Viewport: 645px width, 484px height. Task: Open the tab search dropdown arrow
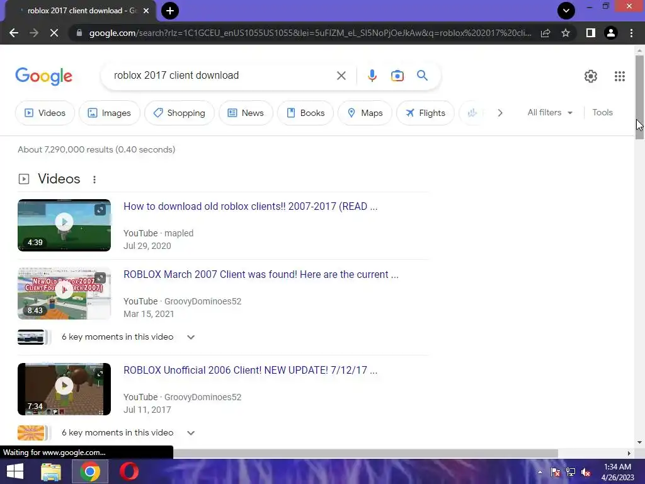(x=566, y=11)
